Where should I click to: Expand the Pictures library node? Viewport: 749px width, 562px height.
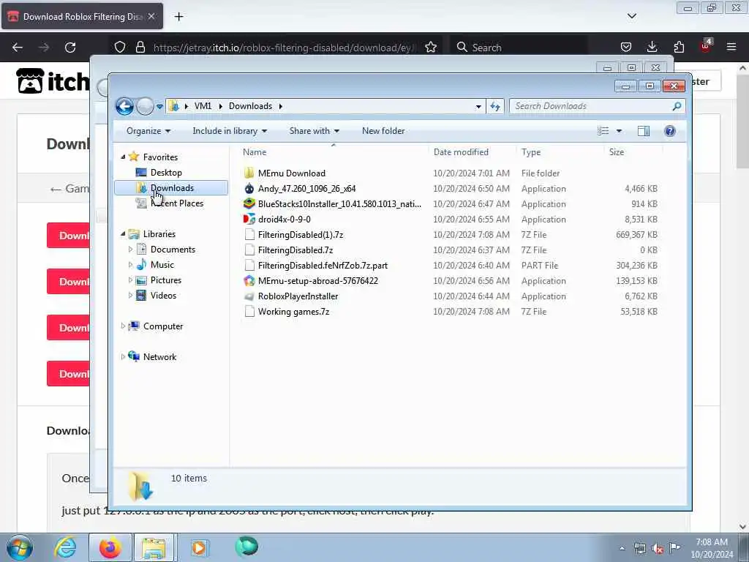click(130, 280)
